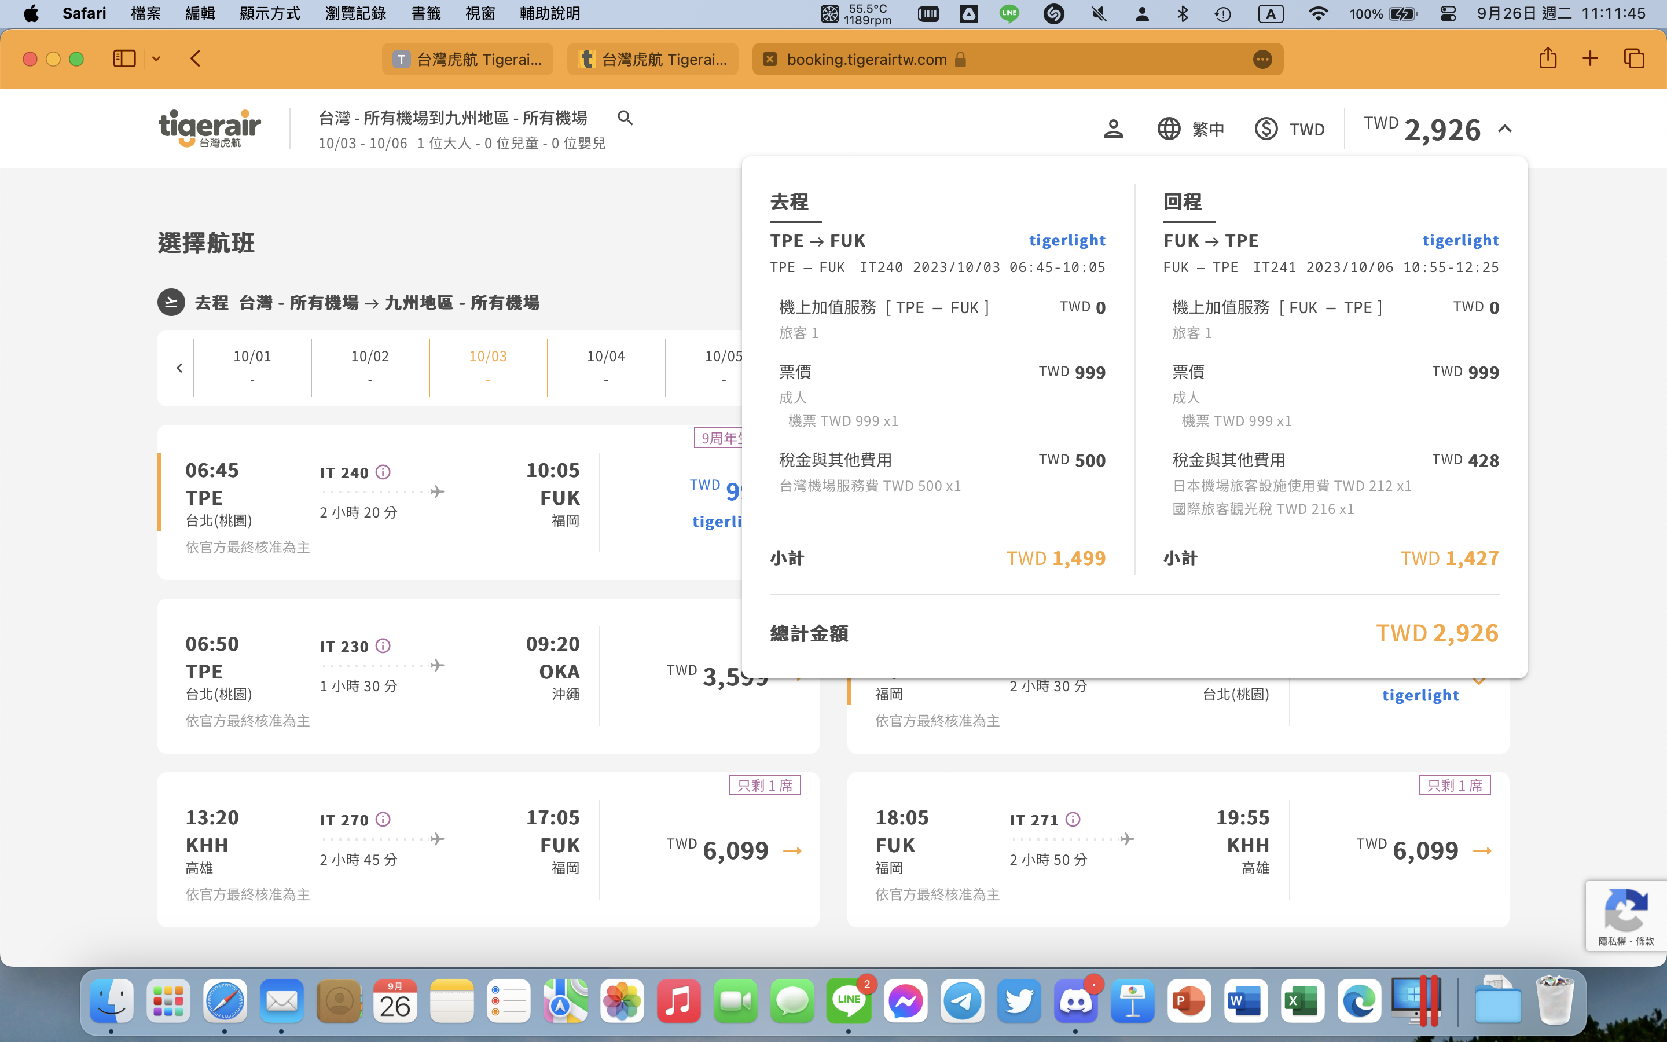The height and width of the screenshot is (1042, 1667).
Task: Open sidebar tab group dropdown arrow
Action: click(156, 59)
